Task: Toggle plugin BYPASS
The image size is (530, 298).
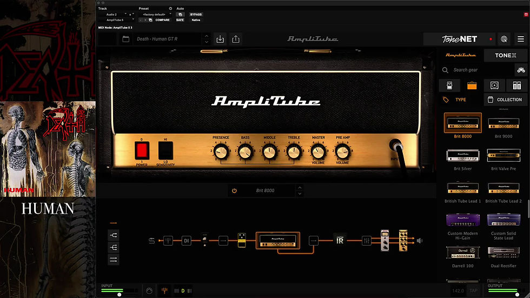Action: click(196, 15)
